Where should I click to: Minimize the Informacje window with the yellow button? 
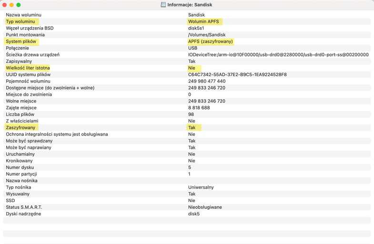tap(11, 5)
